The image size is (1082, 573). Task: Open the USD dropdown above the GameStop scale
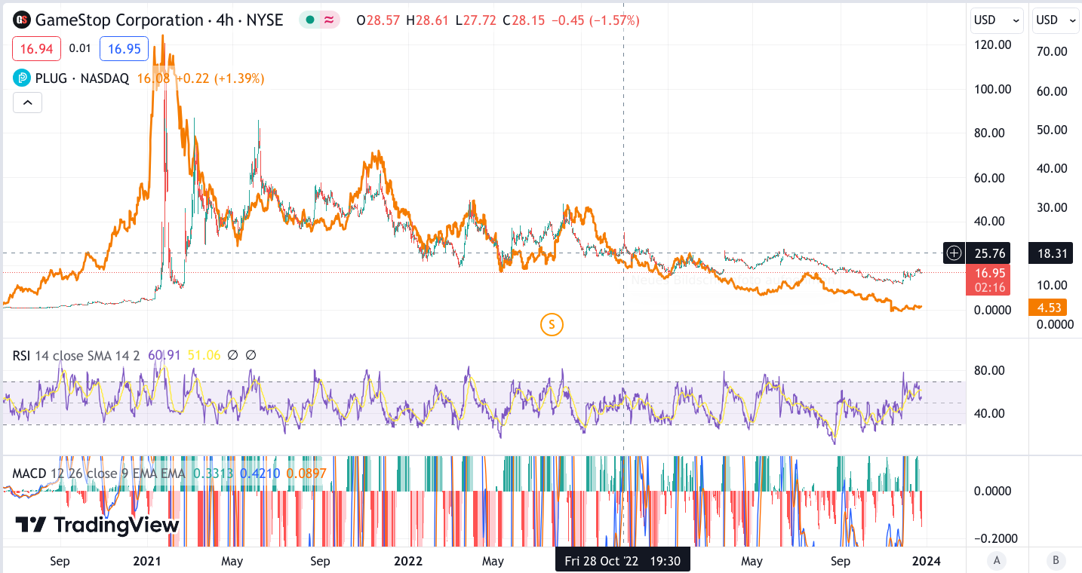tap(997, 20)
